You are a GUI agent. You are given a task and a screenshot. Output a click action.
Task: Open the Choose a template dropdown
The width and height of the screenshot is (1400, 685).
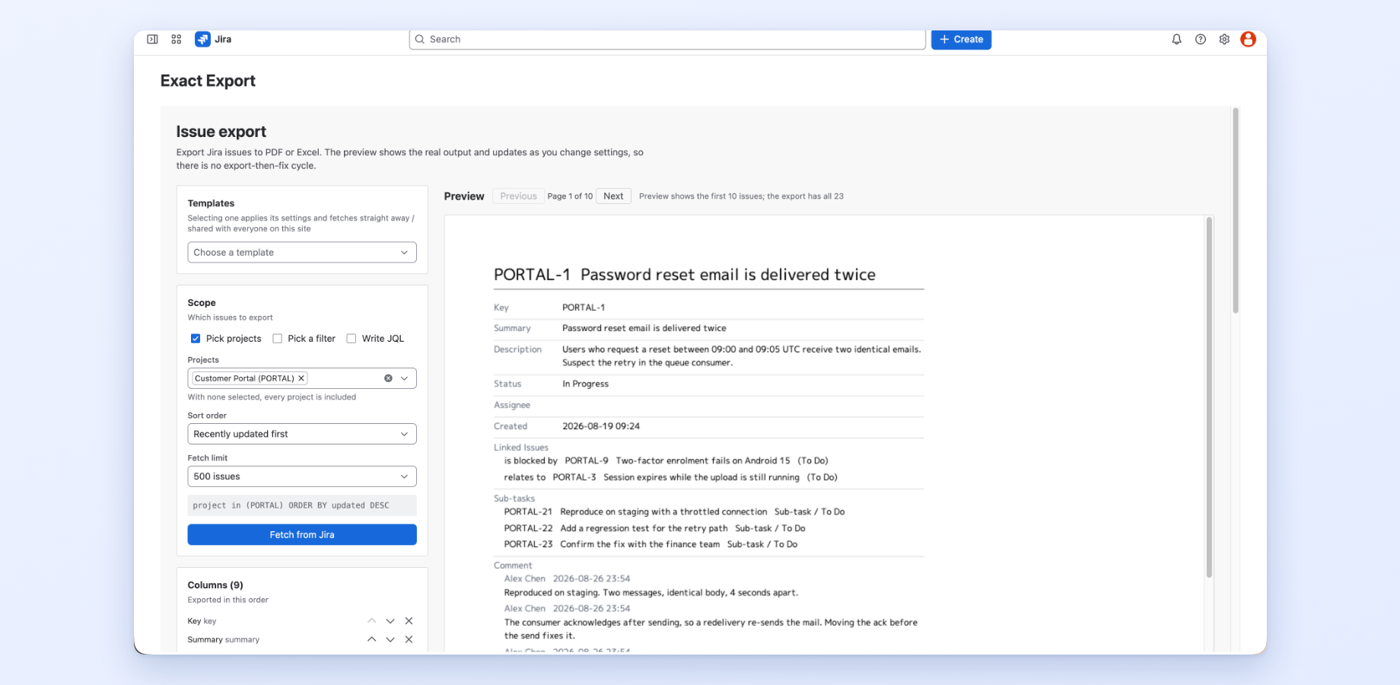coord(302,253)
